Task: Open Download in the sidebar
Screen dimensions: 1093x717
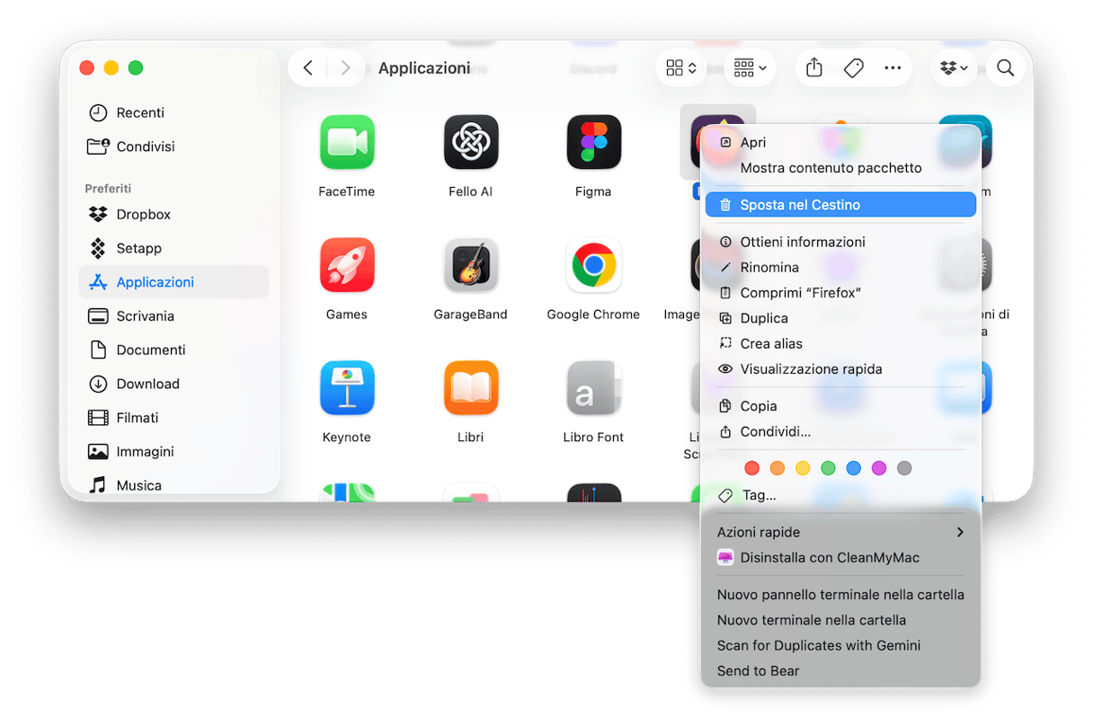Action: click(x=173, y=384)
